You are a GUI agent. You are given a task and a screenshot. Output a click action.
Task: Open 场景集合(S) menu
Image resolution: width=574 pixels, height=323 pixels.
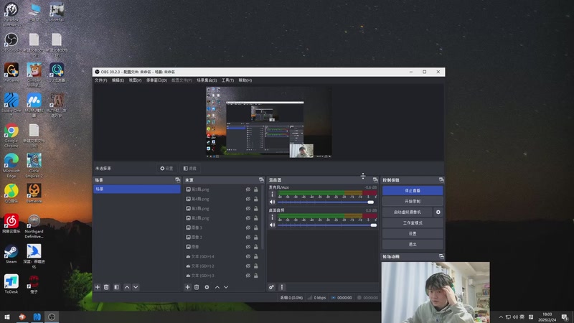coord(207,80)
